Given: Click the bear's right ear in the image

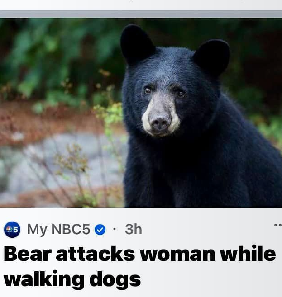Looking at the screenshot, I should 213,57.
